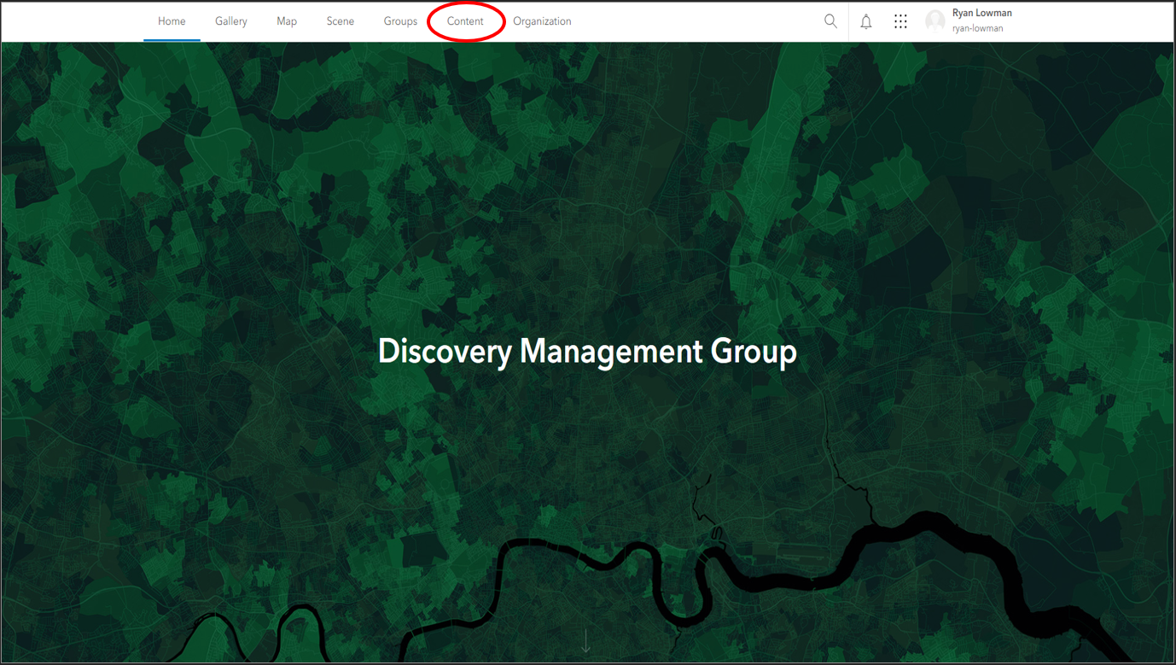Launch more apps from the waffle icon

(900, 20)
